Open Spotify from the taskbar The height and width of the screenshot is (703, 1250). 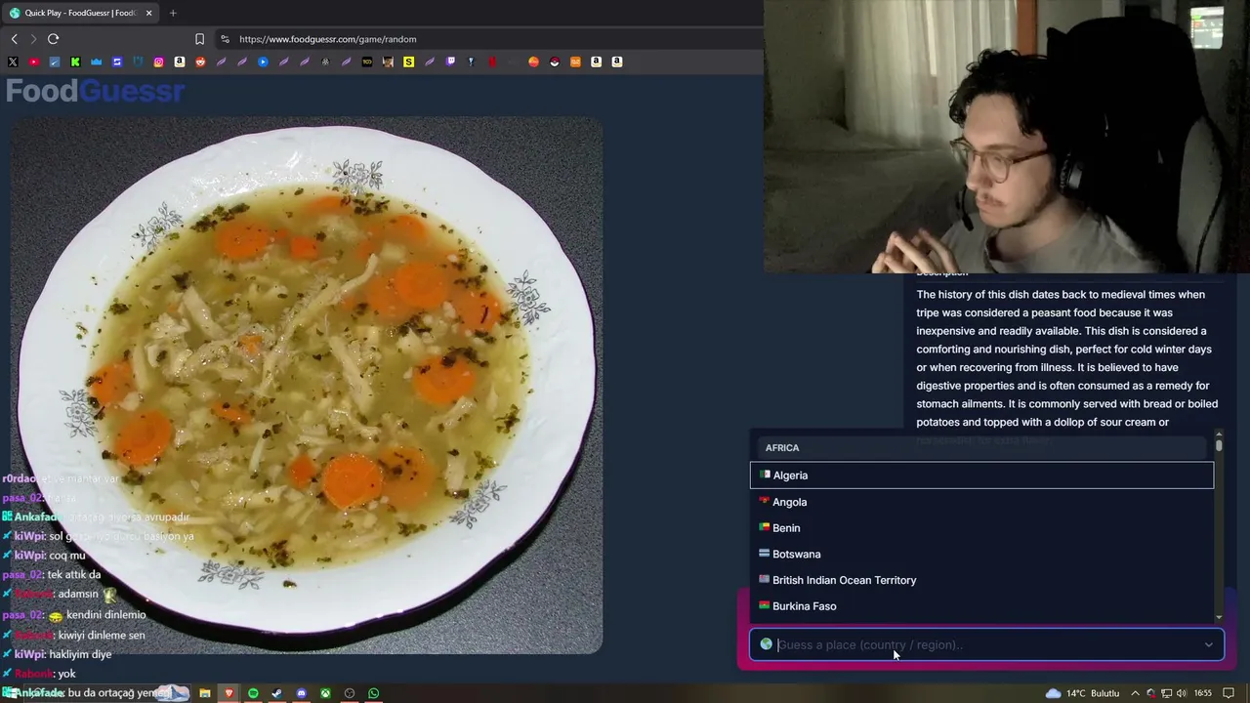253,693
